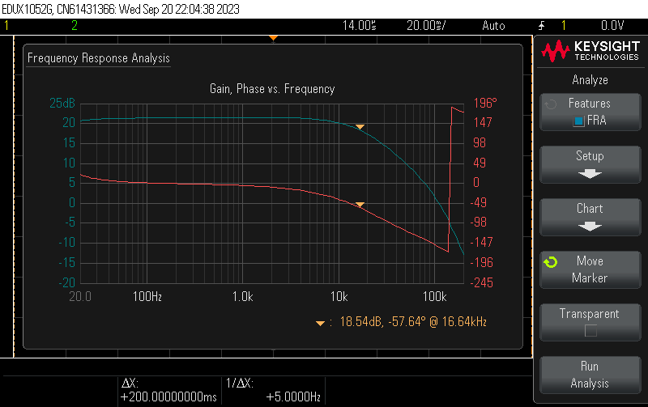The width and height of the screenshot is (648, 407).
Task: Click the blue FRA indicator square
Action: [x=578, y=121]
